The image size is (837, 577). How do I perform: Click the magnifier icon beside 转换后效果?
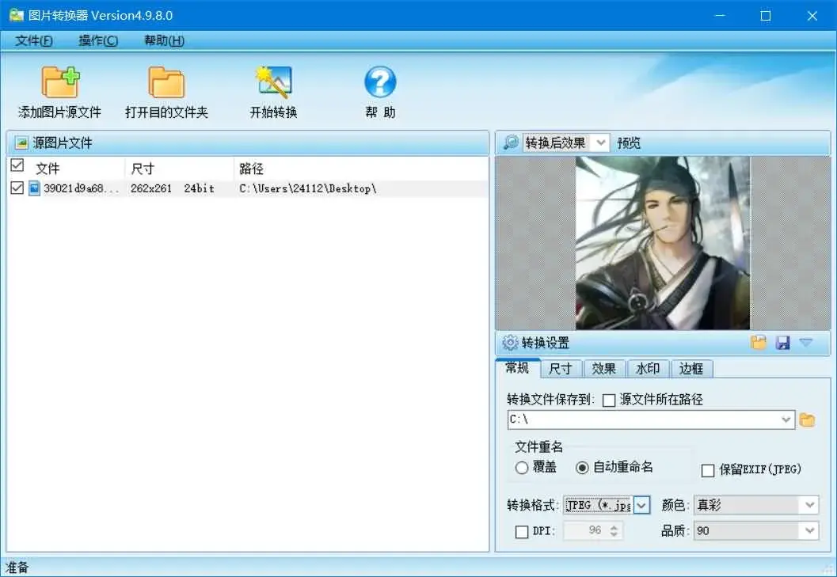tap(511, 142)
